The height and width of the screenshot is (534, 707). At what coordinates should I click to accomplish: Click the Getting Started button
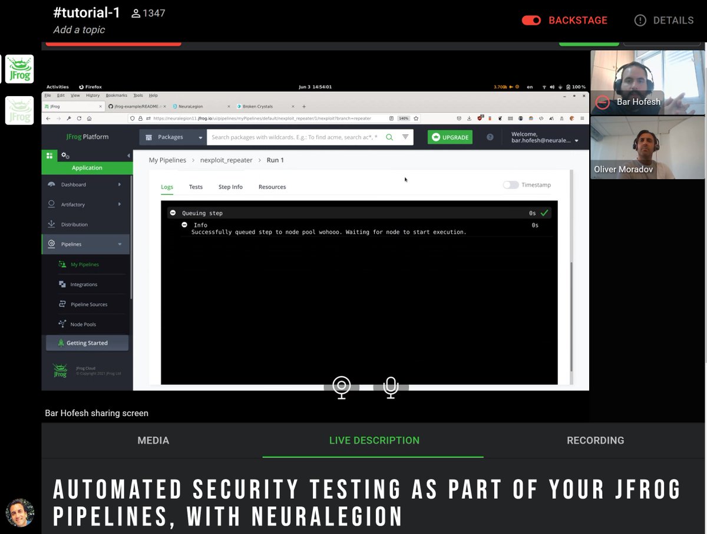pos(87,343)
